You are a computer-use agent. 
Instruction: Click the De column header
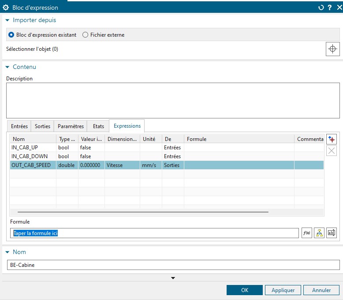(x=173, y=139)
